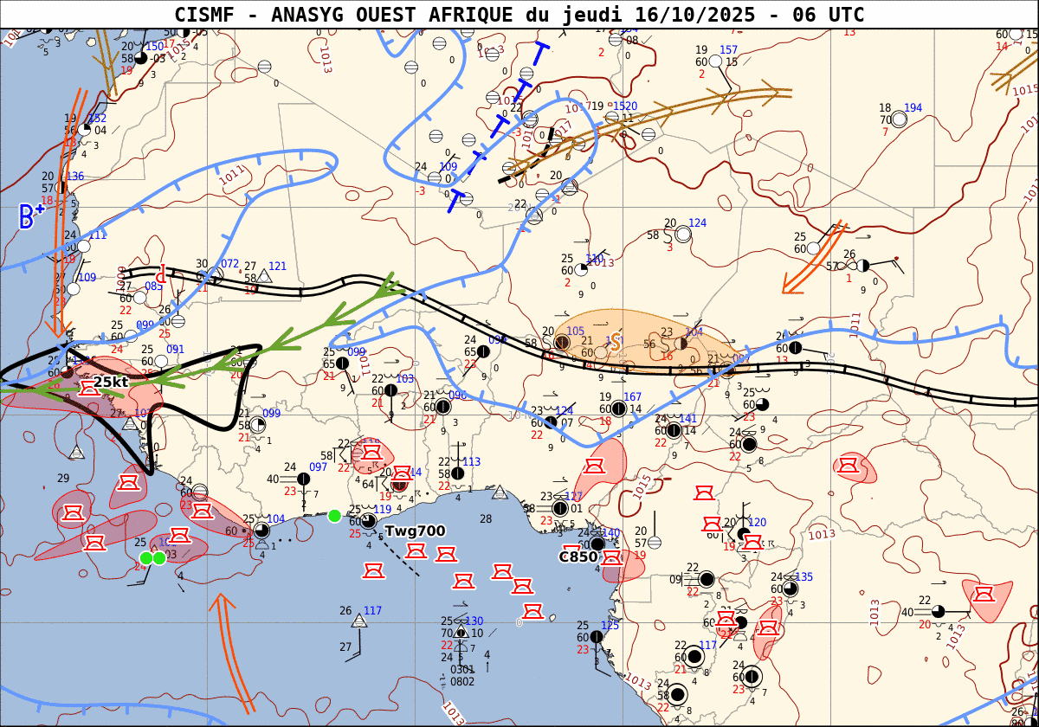Click the blue pressure value 157
The image size is (1039, 727).
pyautogui.click(x=728, y=49)
